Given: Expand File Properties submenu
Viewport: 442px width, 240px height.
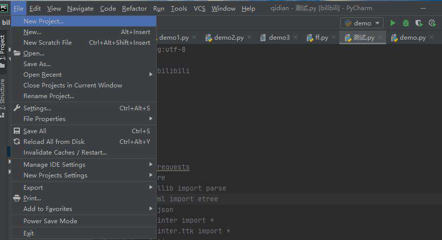Looking at the screenshot, I should pos(84,119).
